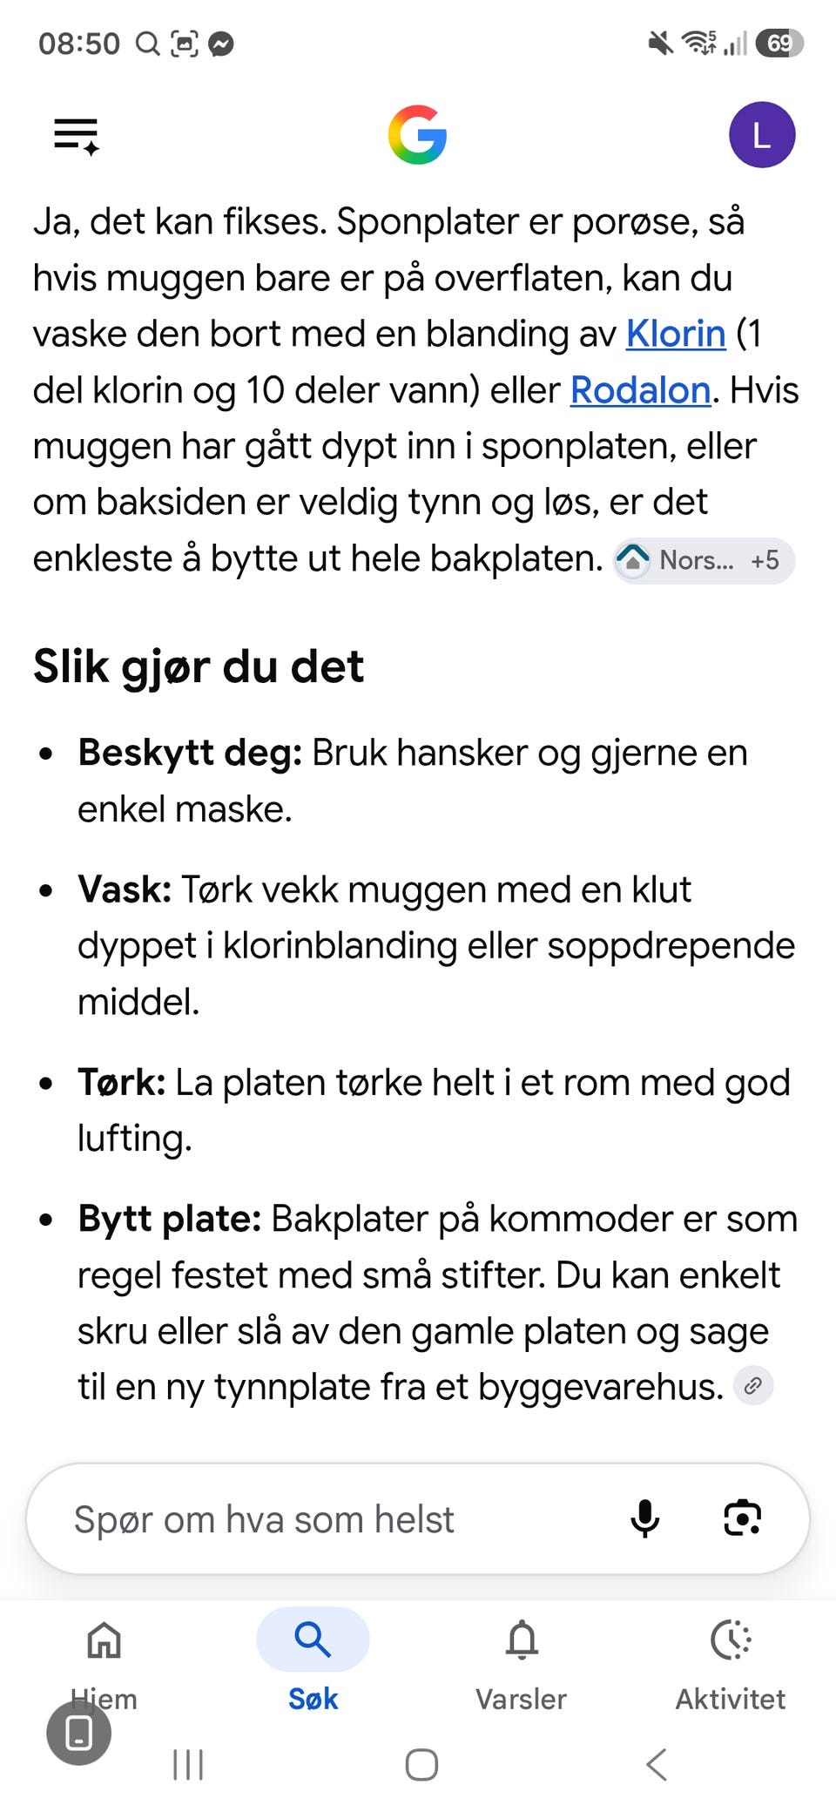Tap the 'Slik gjør du det' heading
This screenshot has width=836, height=1812.
(199, 667)
